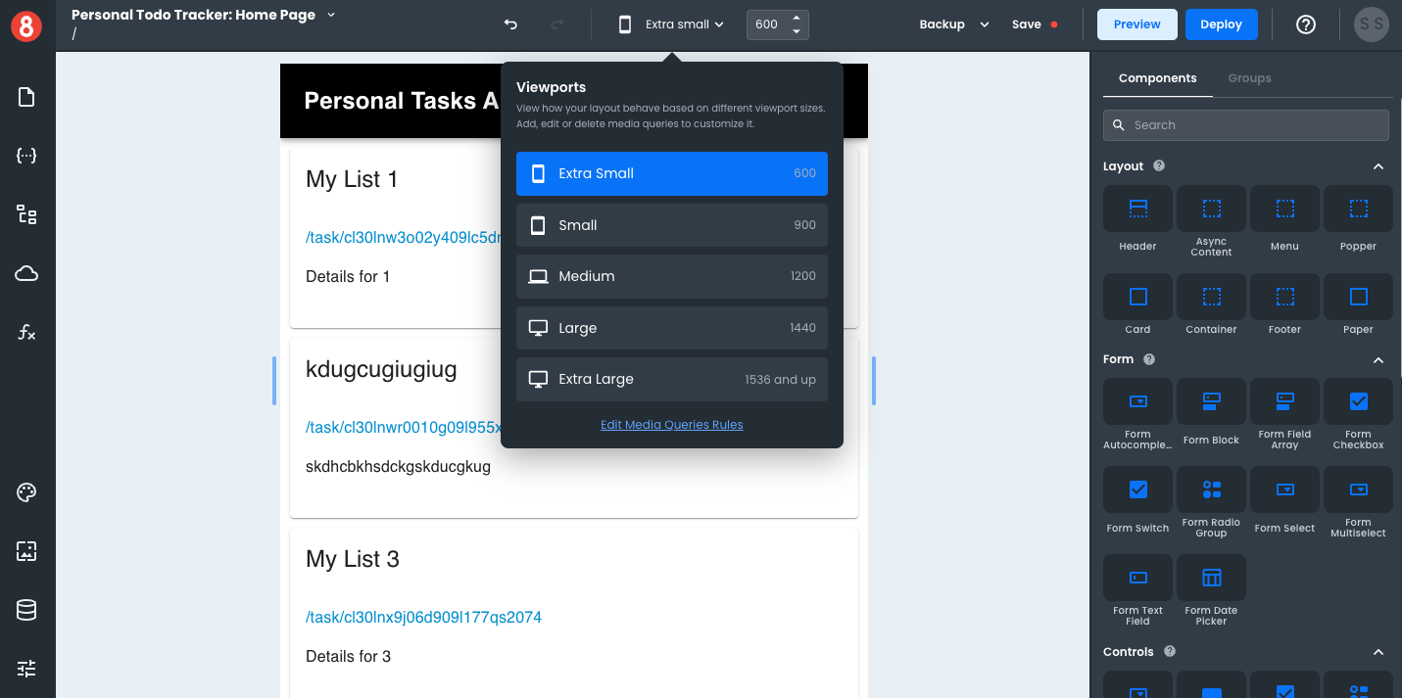1402x698 pixels.
Task: Open the cloud resources panel
Action: pyautogui.click(x=24, y=273)
